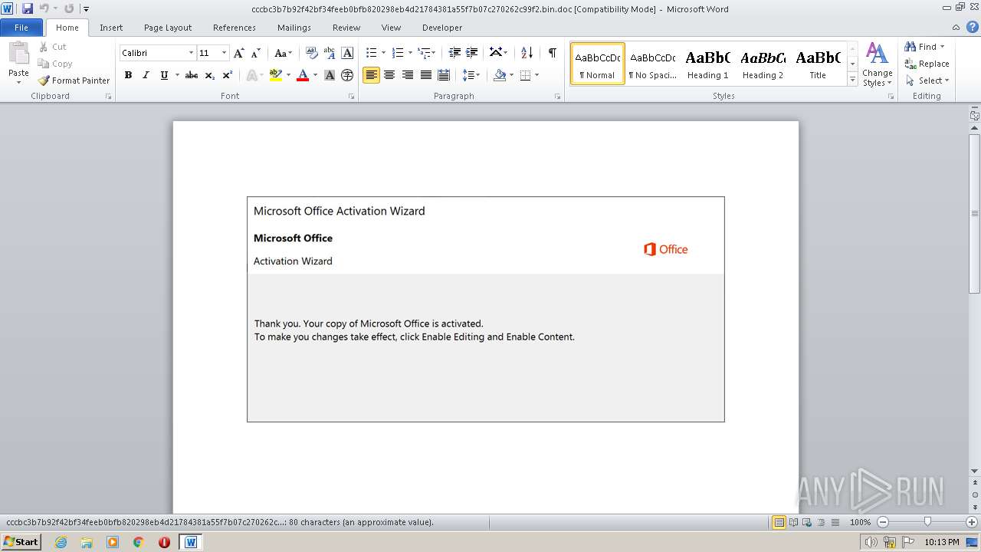
Task: Apply the Heading 2 style
Action: [763, 64]
